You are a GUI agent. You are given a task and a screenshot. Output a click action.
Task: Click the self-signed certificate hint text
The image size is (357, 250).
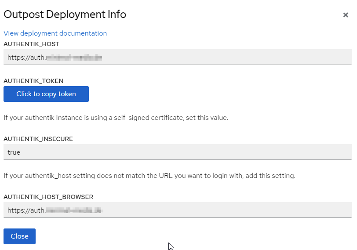116,118
